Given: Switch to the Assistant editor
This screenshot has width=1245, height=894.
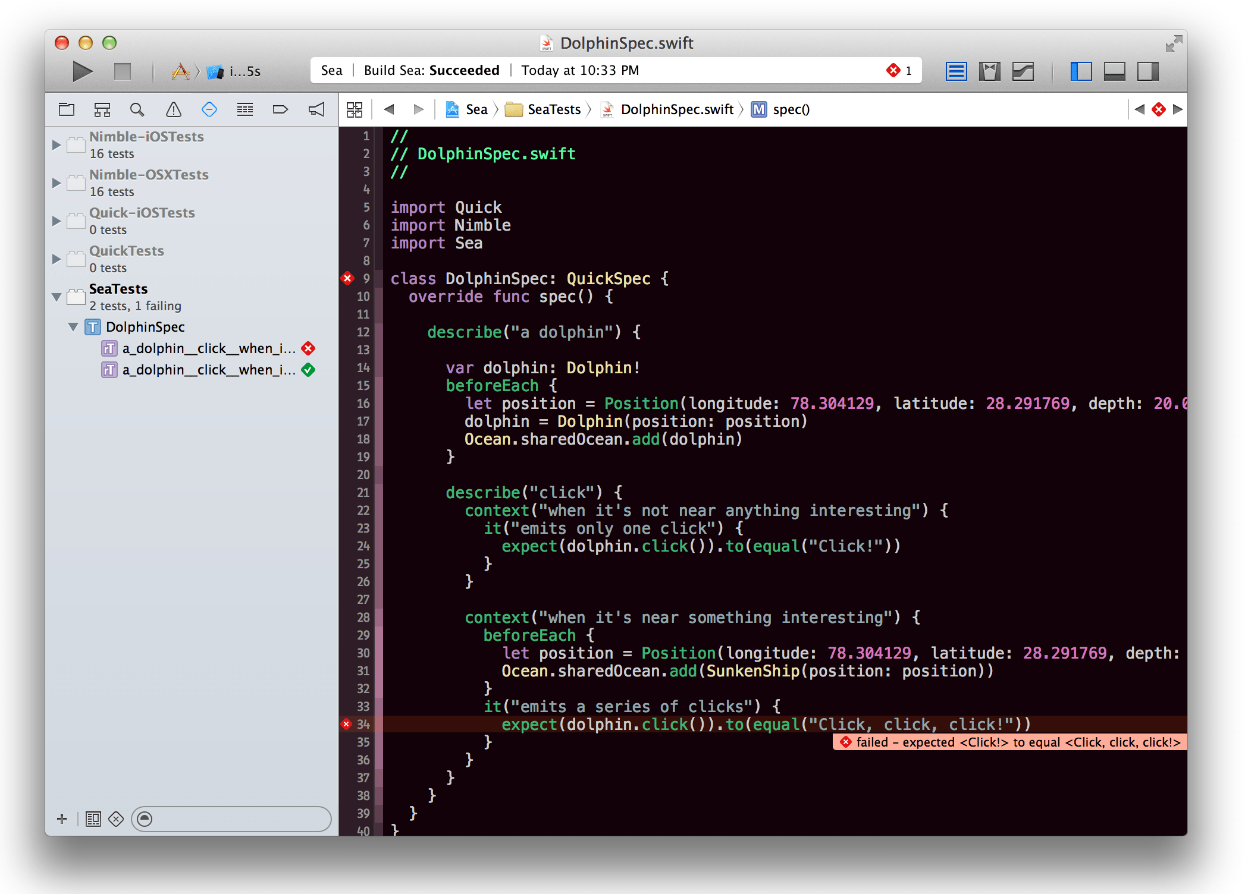Looking at the screenshot, I should pos(989,71).
